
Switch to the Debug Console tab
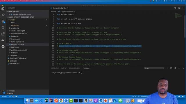(x=74, y=68)
